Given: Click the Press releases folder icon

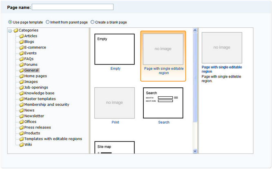Looking at the screenshot, I should (x=21, y=128).
